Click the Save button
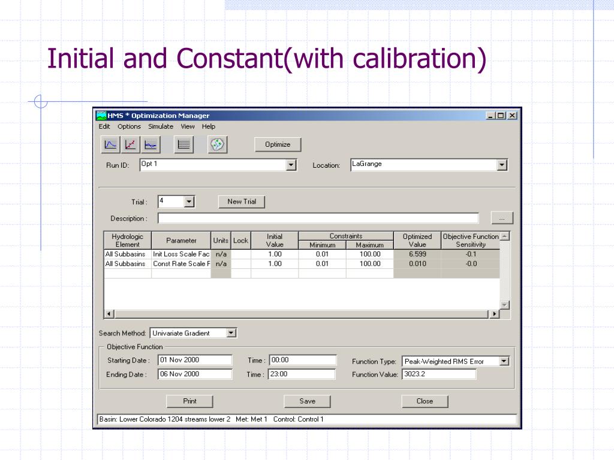The height and width of the screenshot is (460, 614). tap(308, 401)
